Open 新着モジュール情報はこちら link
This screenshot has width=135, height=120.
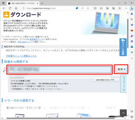point(21,56)
